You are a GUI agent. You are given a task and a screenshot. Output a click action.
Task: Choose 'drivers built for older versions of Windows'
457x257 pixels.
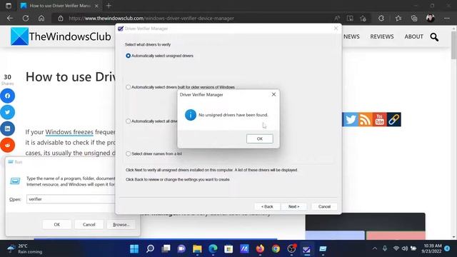coord(128,87)
